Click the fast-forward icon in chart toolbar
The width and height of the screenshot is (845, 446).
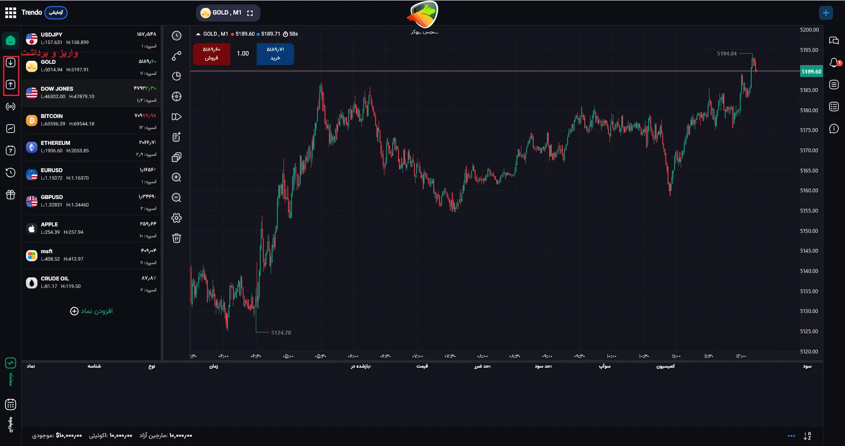(x=177, y=117)
